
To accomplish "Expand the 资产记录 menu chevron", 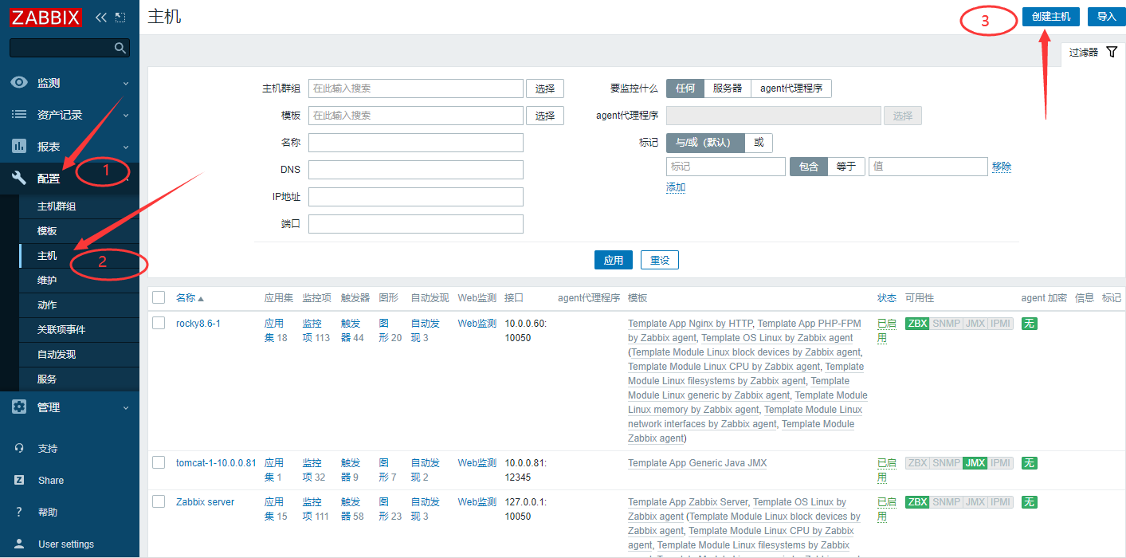I will point(125,115).
